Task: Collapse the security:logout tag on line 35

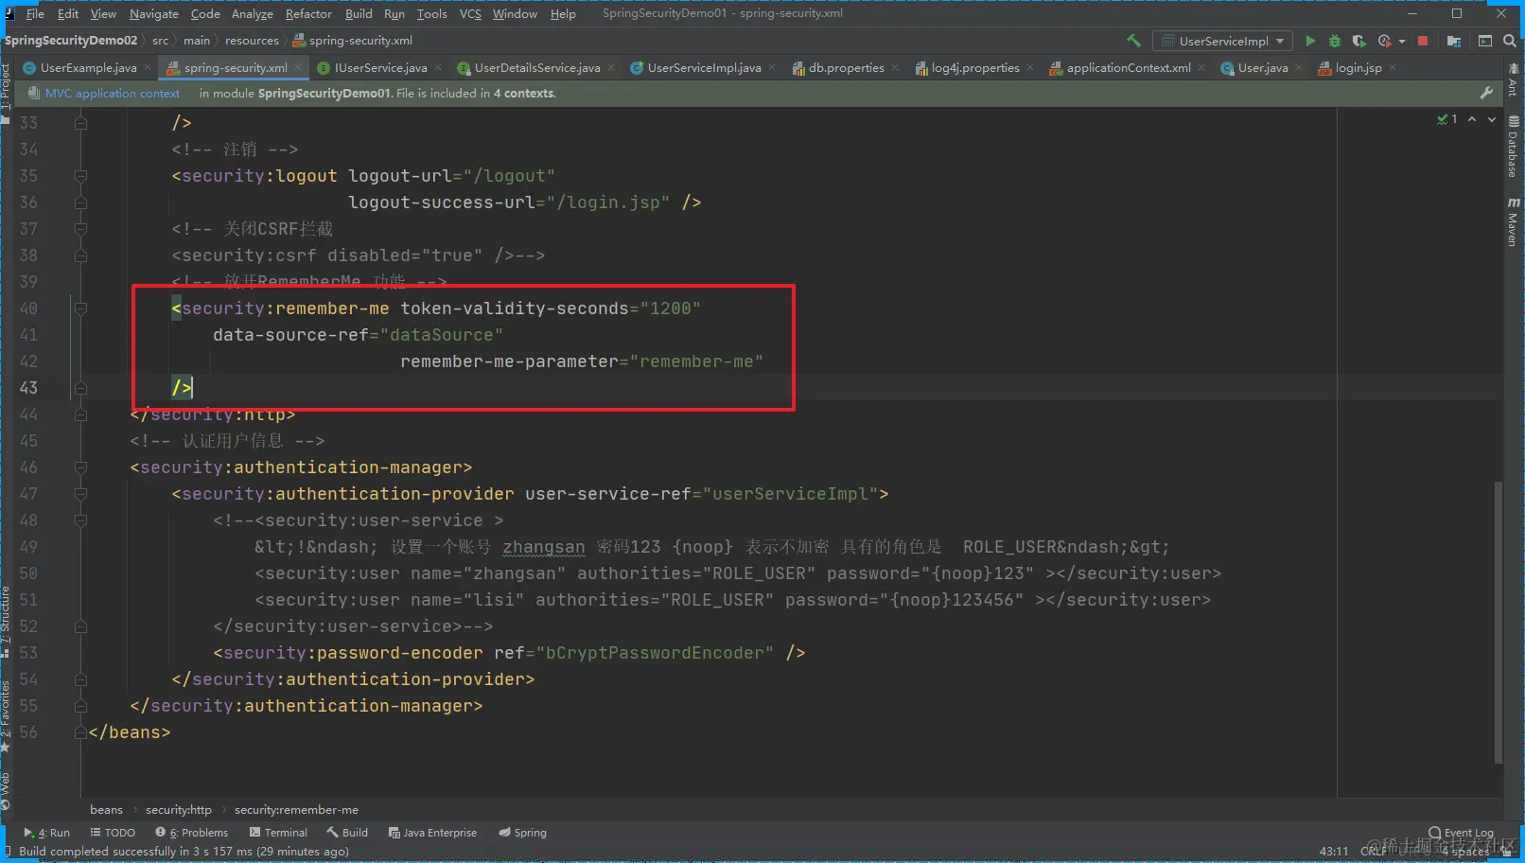Action: pyautogui.click(x=80, y=176)
